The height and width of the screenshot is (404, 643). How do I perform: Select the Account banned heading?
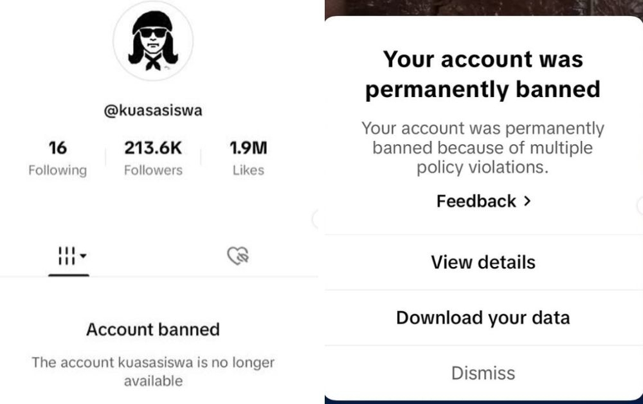(153, 329)
